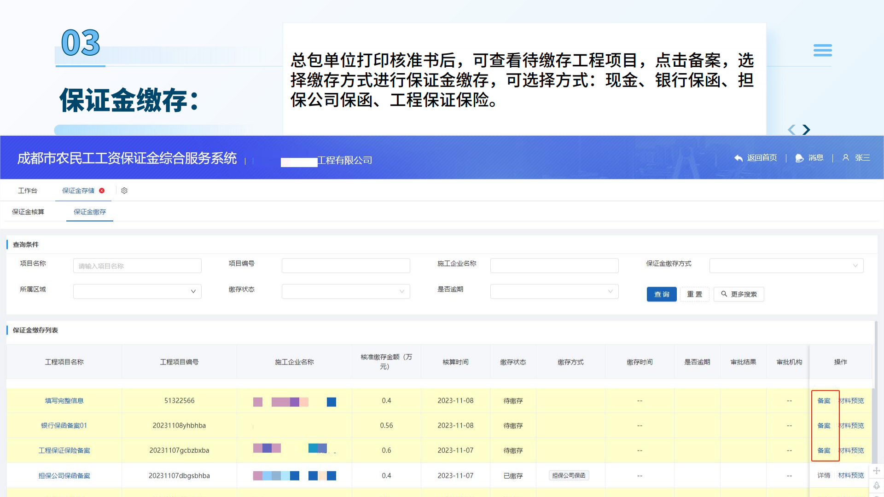Click the 重置 reset button

pyautogui.click(x=695, y=294)
